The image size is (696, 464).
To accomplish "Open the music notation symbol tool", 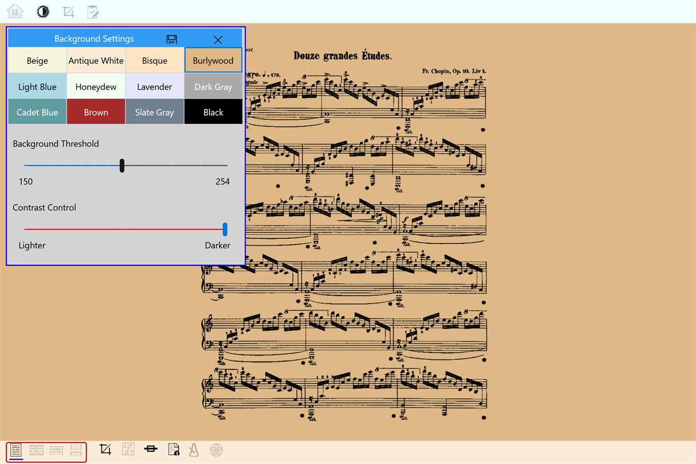I will [128, 449].
